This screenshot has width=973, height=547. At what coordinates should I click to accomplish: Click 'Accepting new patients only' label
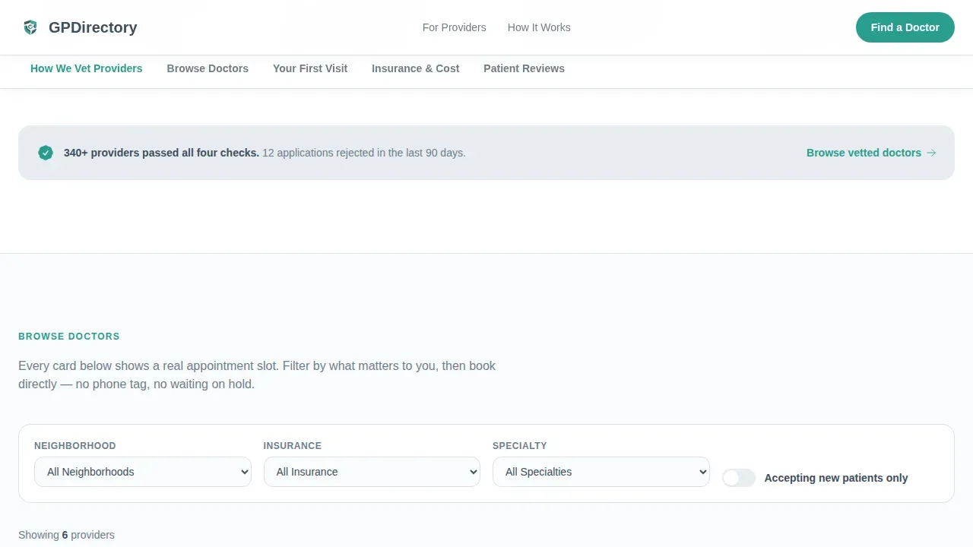836,478
